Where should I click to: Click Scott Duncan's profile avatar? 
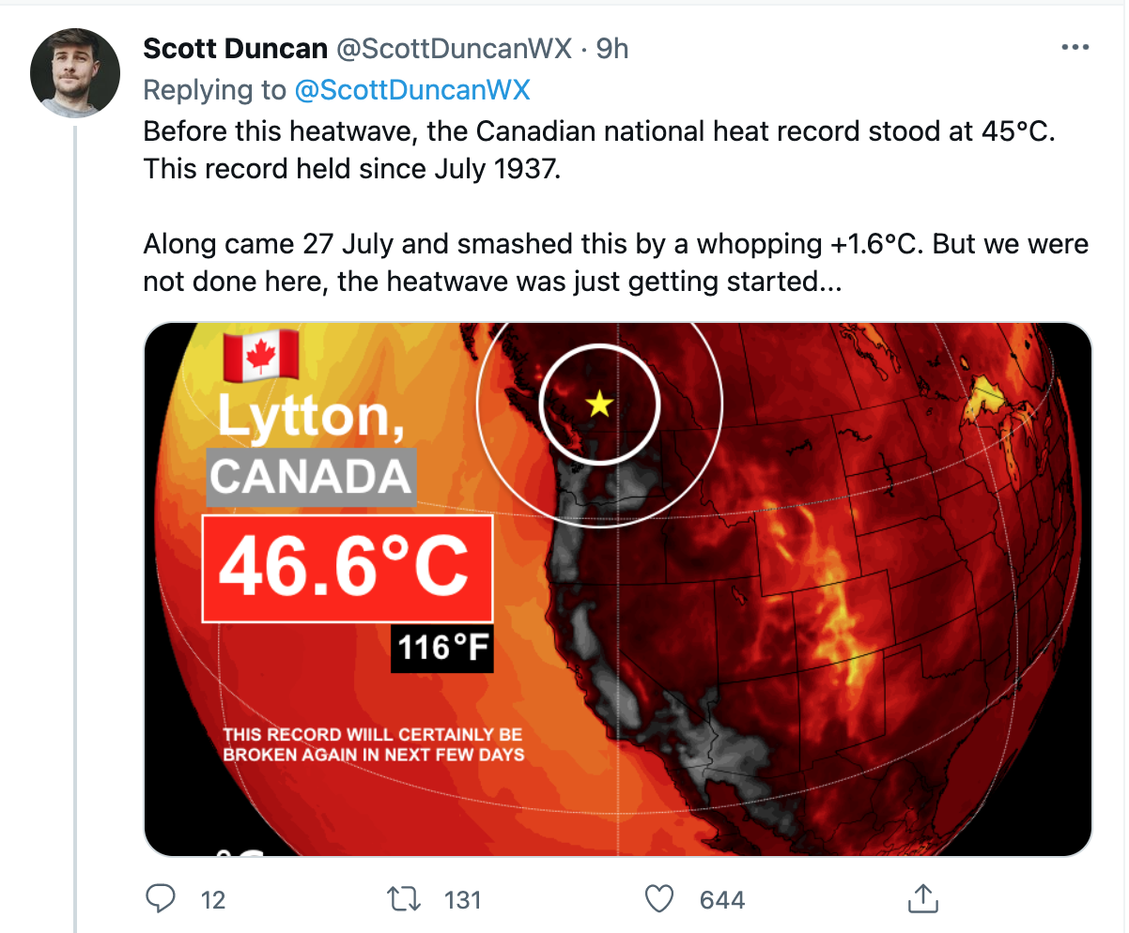[x=75, y=73]
